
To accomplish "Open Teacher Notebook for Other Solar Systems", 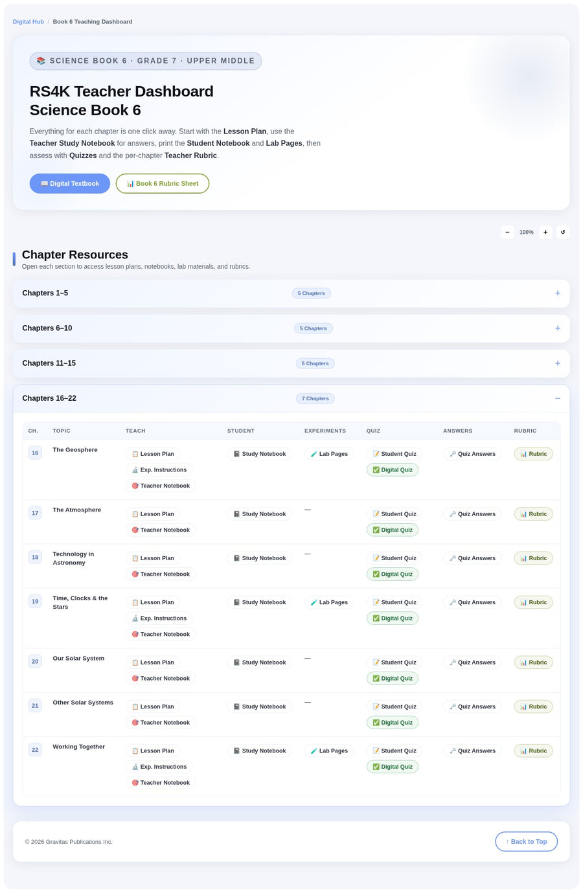I will (161, 722).
